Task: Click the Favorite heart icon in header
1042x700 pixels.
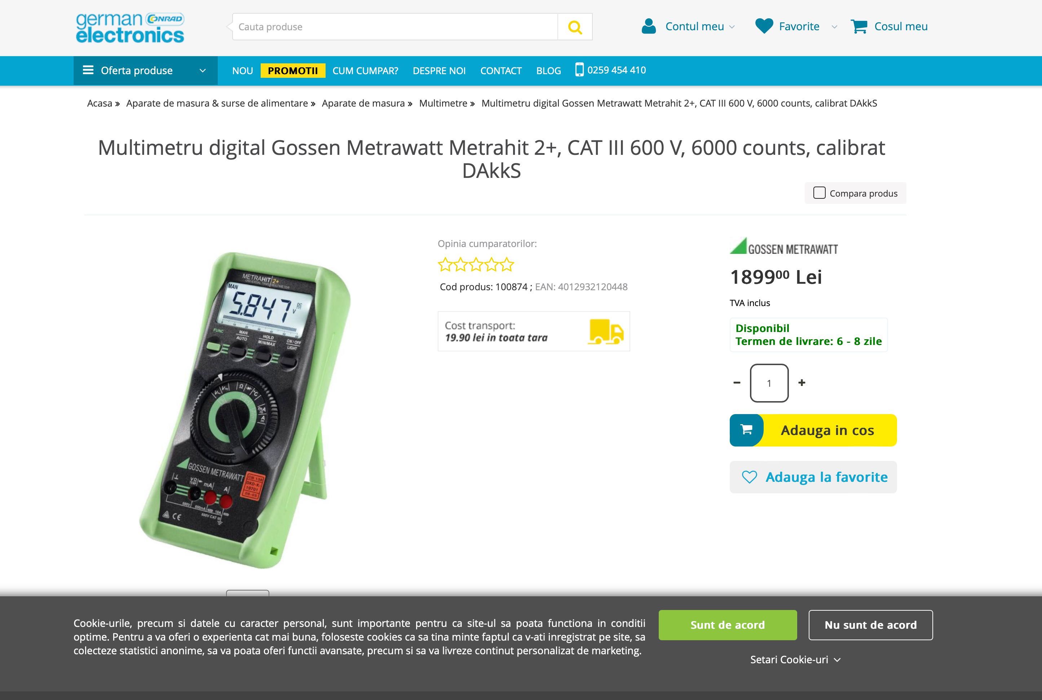Action: click(764, 26)
